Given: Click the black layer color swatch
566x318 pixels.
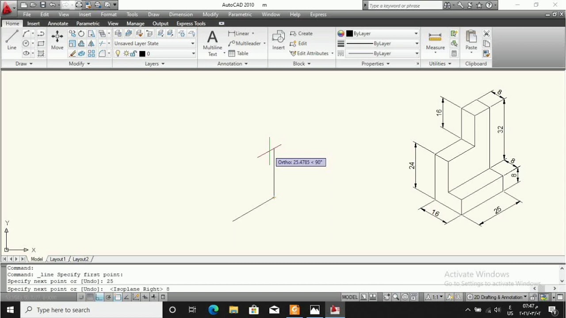Looking at the screenshot, I should tap(142, 53).
